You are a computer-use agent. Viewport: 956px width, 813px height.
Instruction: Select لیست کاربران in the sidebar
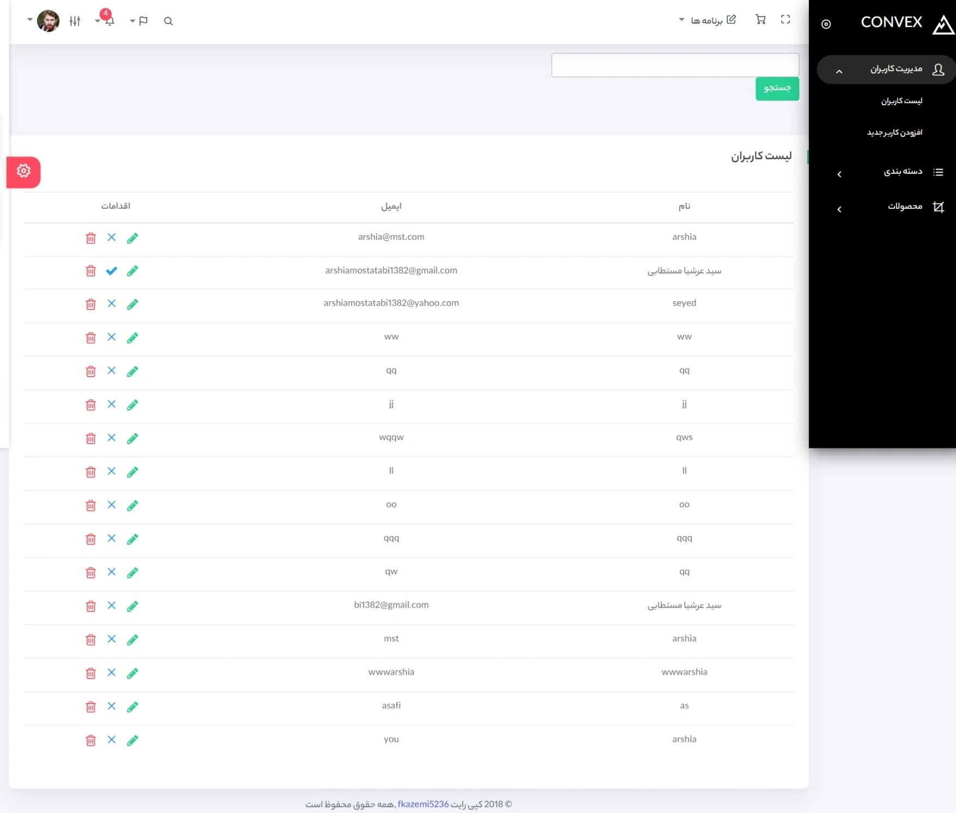902,101
